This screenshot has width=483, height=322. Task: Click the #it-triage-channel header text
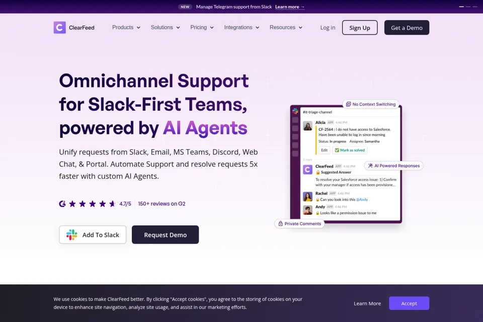(x=317, y=112)
